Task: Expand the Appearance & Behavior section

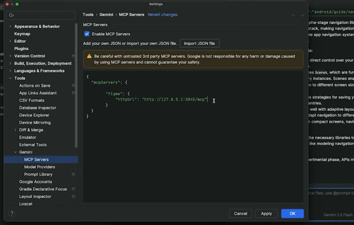Action: tap(10, 26)
